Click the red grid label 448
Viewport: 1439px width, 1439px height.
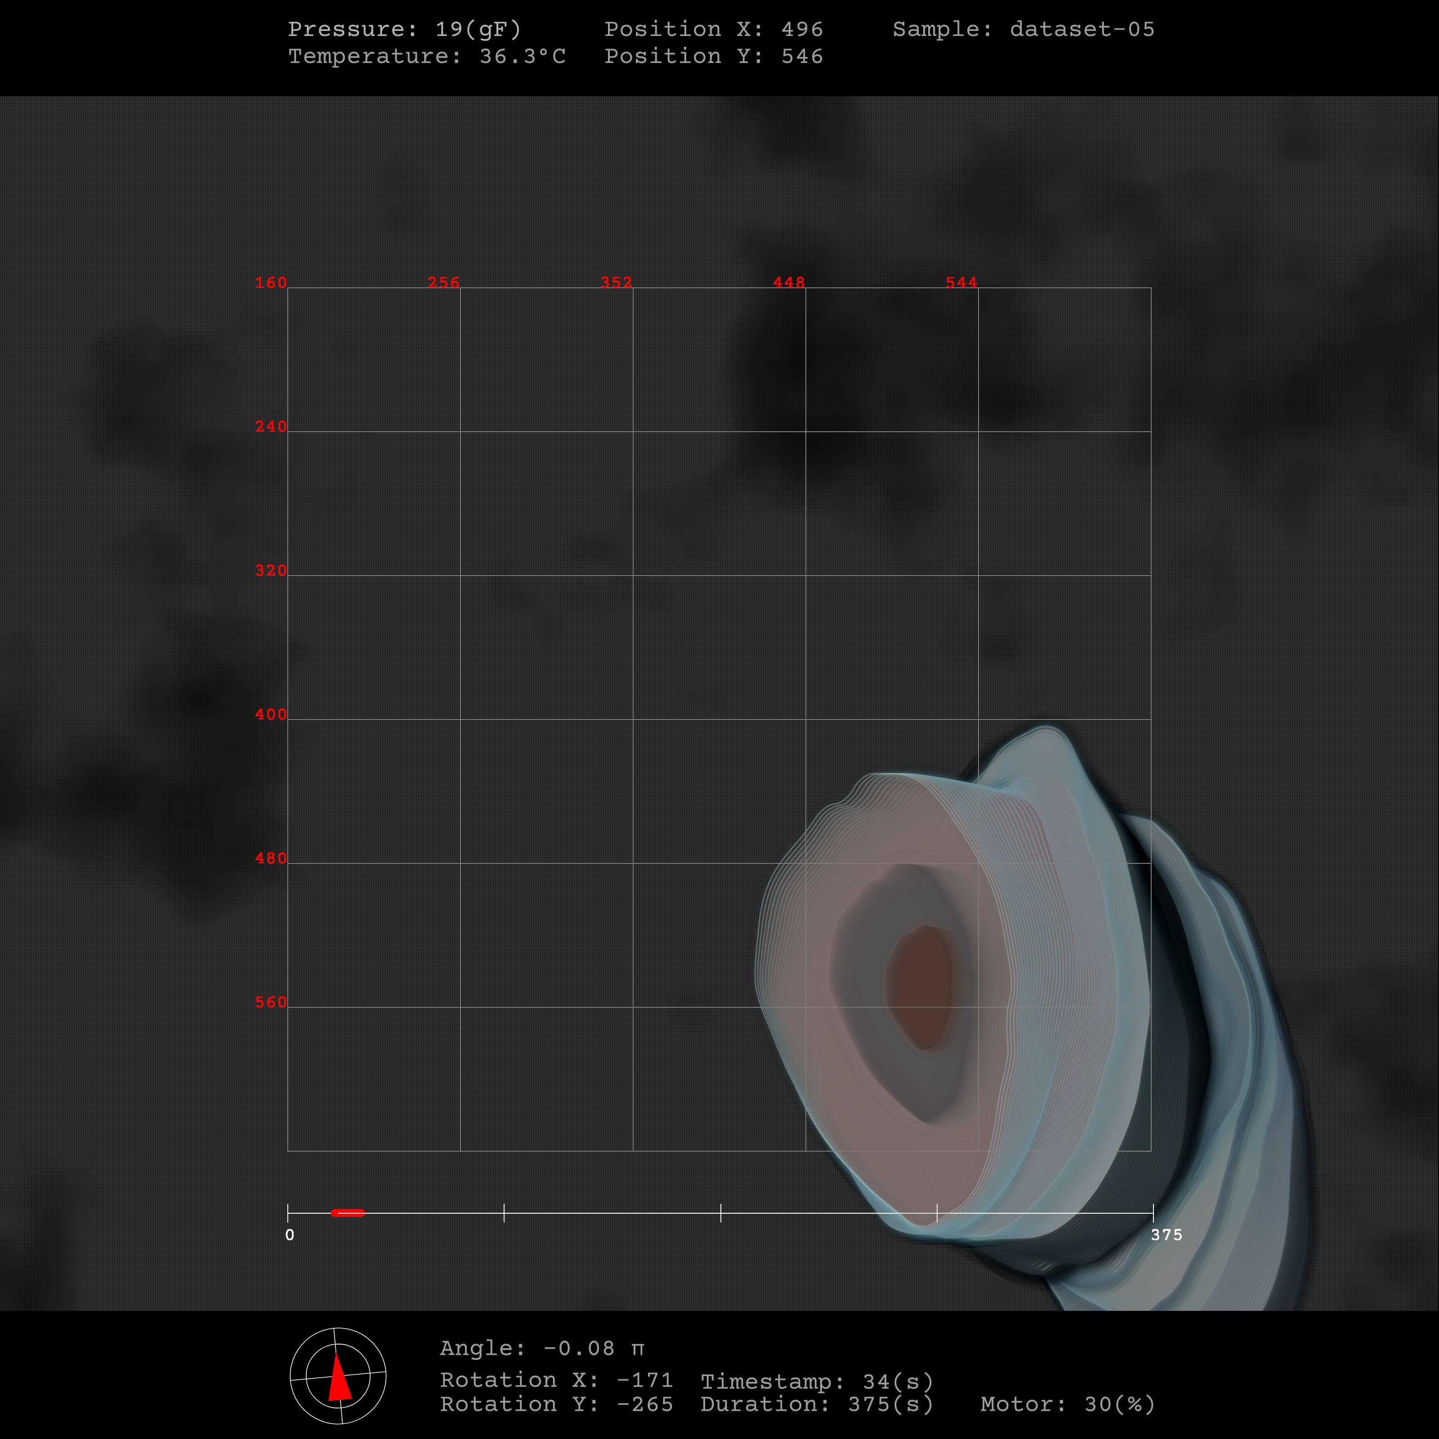(x=789, y=283)
